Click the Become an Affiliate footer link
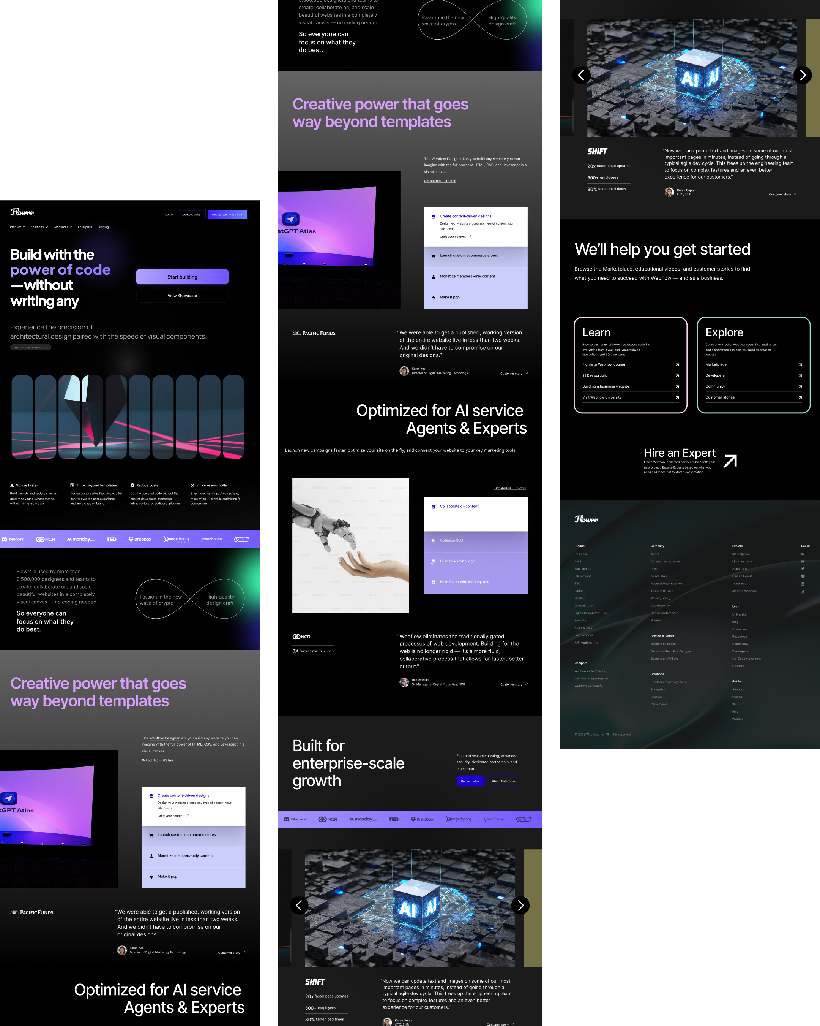The height and width of the screenshot is (1026, 820). pyautogui.click(x=664, y=659)
